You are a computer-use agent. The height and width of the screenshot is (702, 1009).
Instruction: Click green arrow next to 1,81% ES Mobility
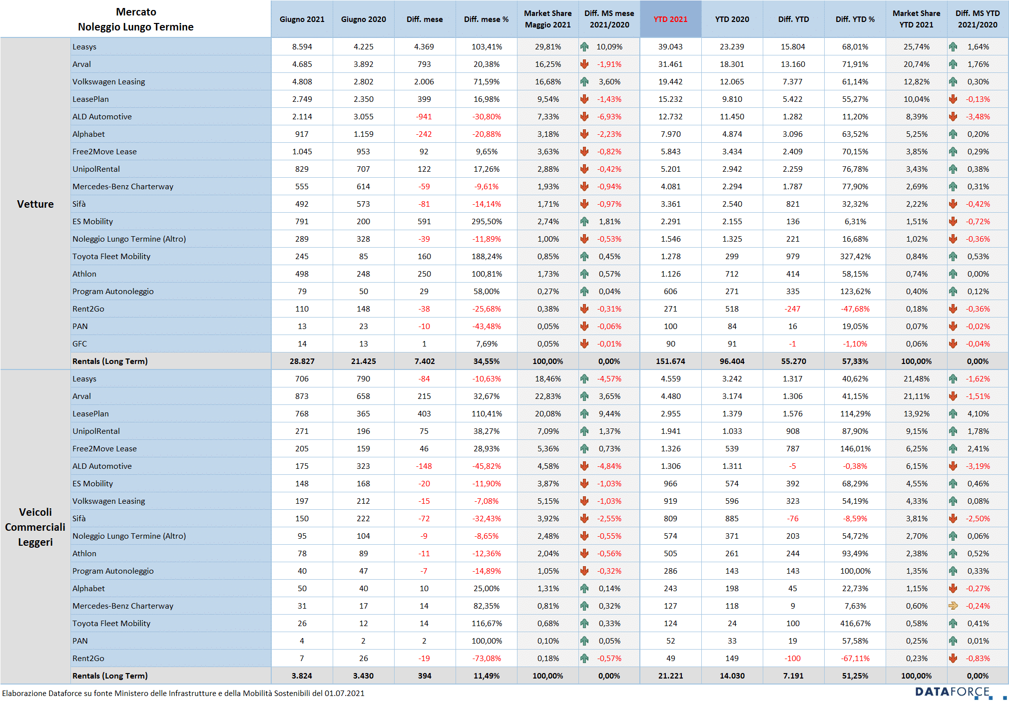[584, 222]
